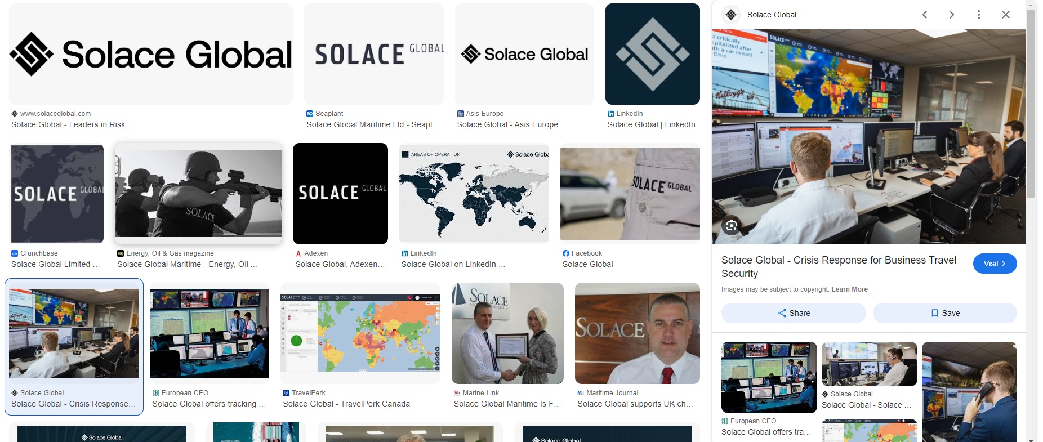The width and height of the screenshot is (1043, 442).
Task: Visit the Solace Global source page
Action: [995, 264]
